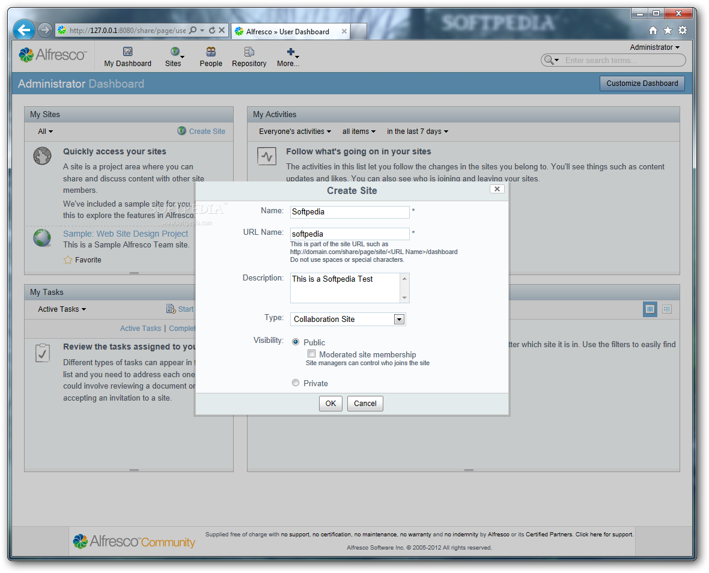Click the tasks clipboard checkmark icon
The height and width of the screenshot is (573, 709).
coord(43,353)
